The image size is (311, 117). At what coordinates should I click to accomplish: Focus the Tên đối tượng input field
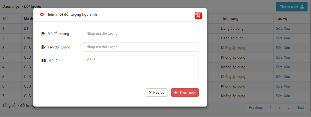click(x=140, y=47)
